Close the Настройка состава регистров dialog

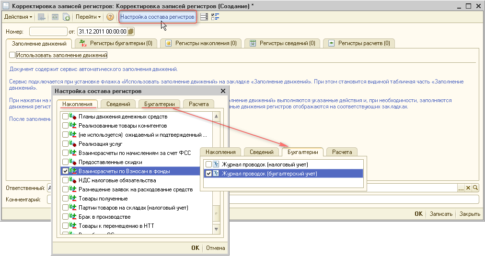[x=222, y=91]
